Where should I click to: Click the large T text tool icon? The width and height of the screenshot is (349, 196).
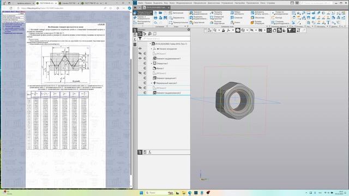click(x=328, y=22)
